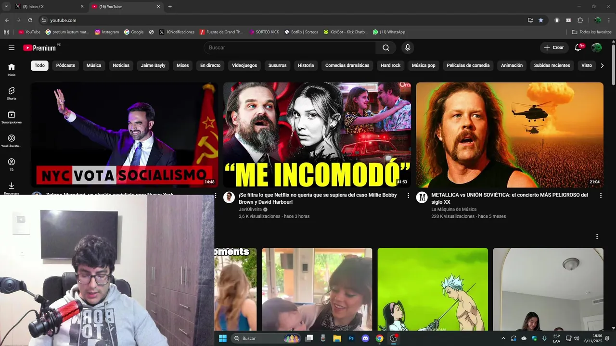Open tab search dropdown in Chrome

pyautogui.click(x=6, y=6)
